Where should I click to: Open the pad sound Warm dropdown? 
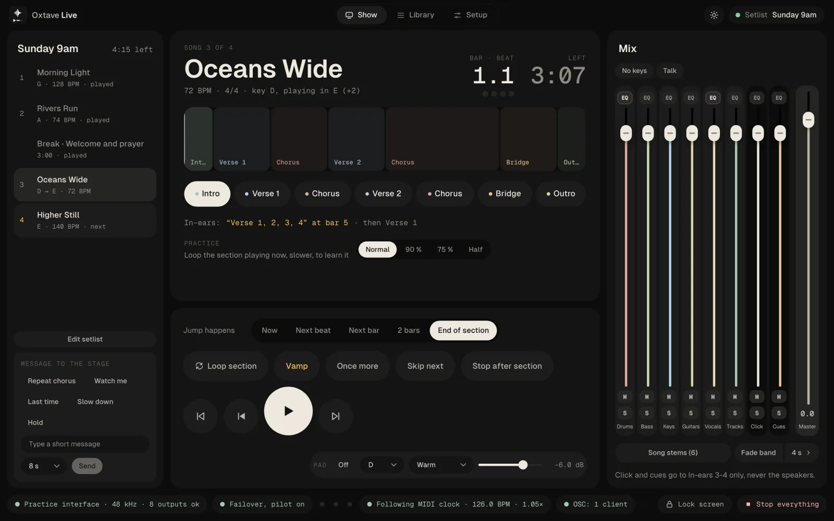click(441, 465)
